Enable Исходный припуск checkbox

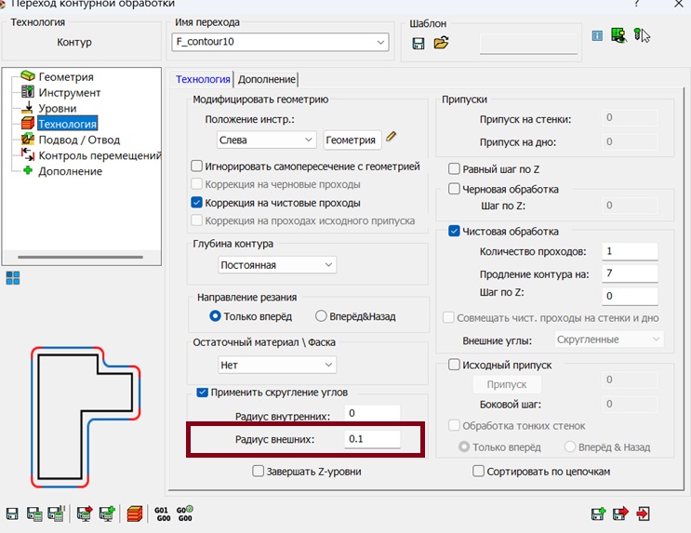pyautogui.click(x=454, y=365)
